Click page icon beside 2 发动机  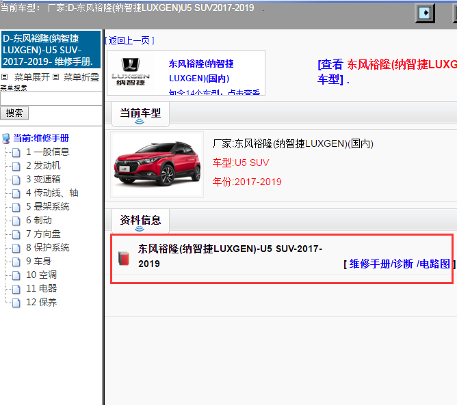pyautogui.click(x=16, y=166)
